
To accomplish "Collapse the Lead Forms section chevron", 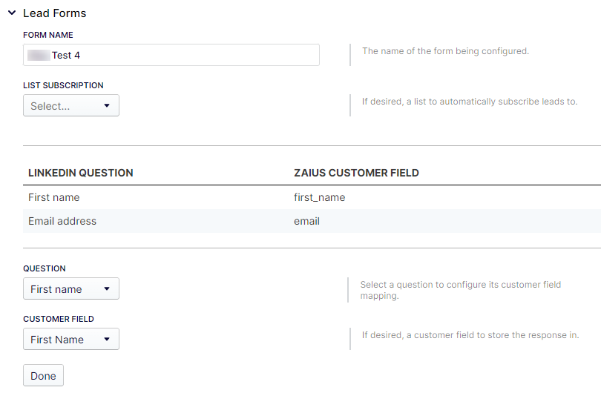I will coord(12,13).
